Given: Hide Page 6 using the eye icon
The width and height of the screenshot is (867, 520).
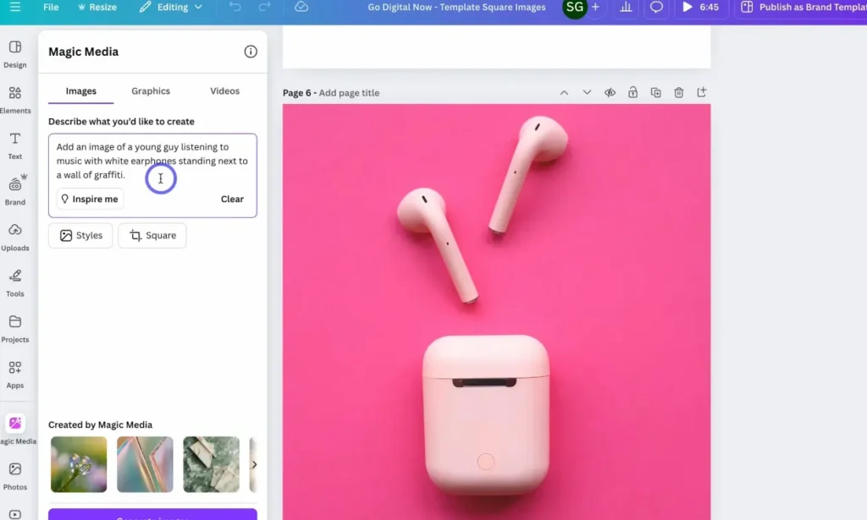Looking at the screenshot, I should (x=610, y=92).
